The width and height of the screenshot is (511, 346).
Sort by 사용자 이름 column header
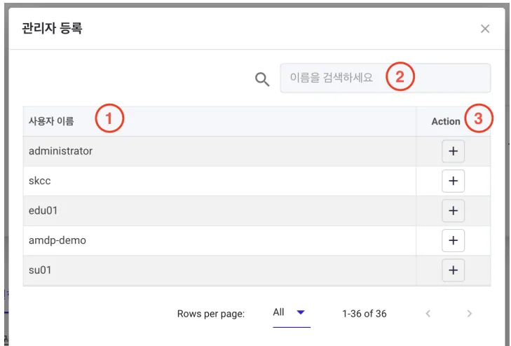pos(51,121)
